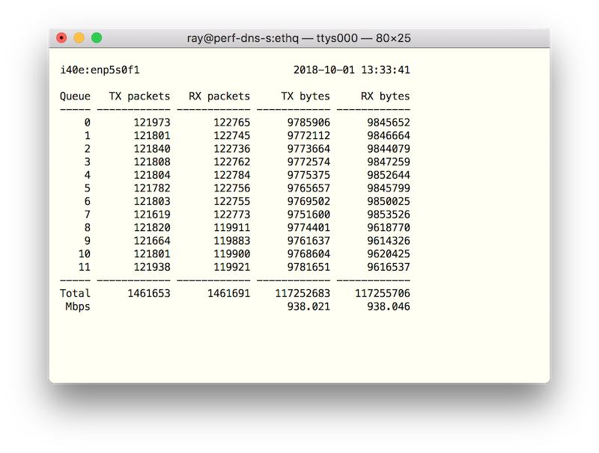Screen dimensions: 599x453
Task: Select TX packets value 121619
Action: [x=152, y=215]
